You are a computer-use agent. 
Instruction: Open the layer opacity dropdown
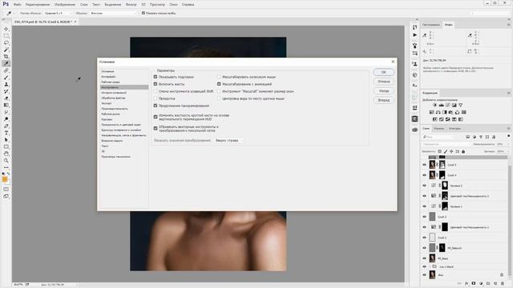pos(502,144)
